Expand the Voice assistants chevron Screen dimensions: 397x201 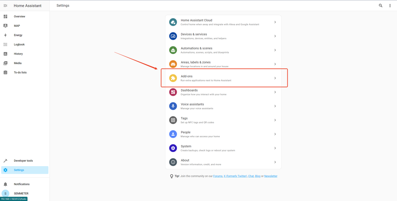tap(275, 106)
